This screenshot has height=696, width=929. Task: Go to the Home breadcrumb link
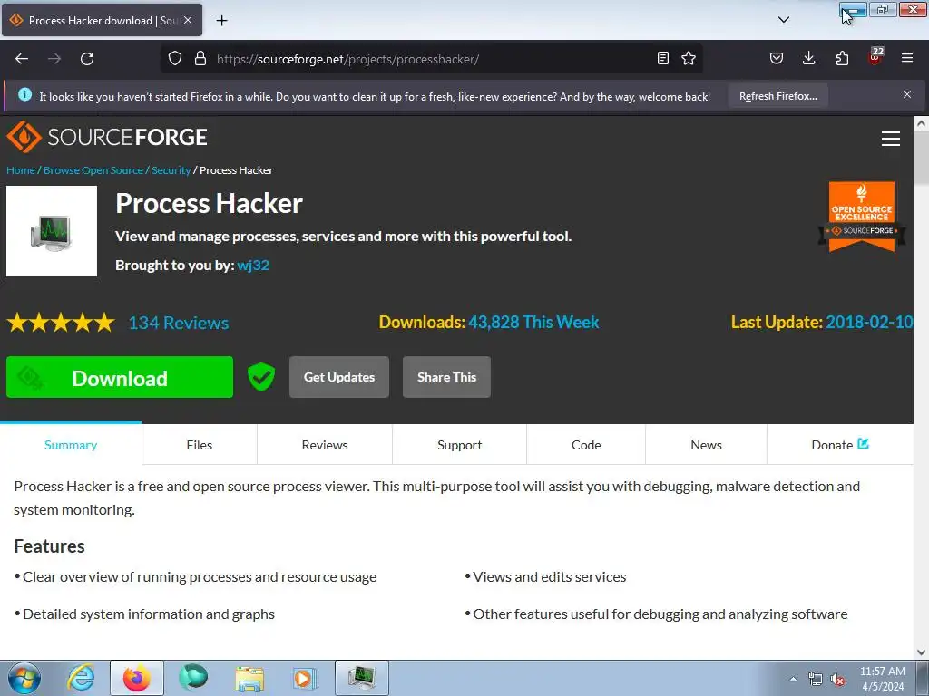click(21, 170)
